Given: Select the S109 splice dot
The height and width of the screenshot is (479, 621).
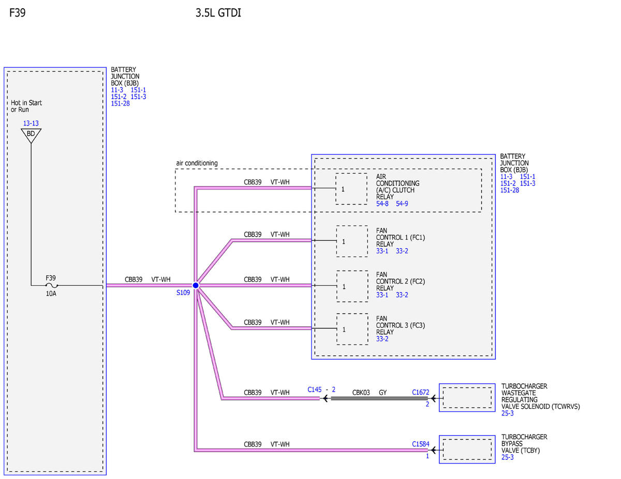Looking at the screenshot, I should coord(196,285).
